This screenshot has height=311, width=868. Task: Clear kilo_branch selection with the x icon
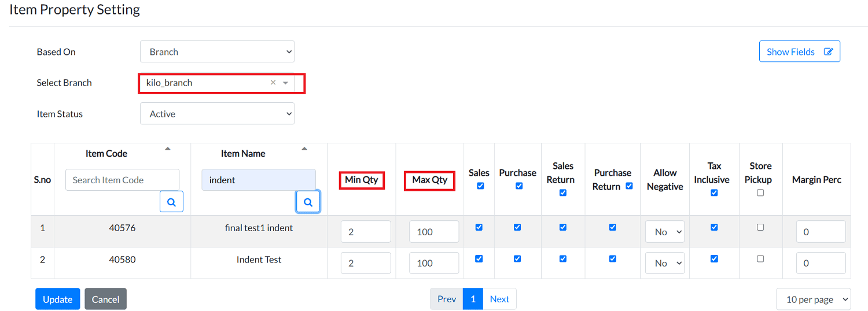pyautogui.click(x=273, y=83)
